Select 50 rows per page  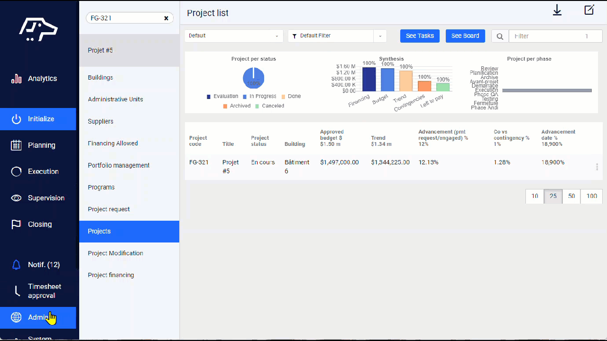click(571, 196)
